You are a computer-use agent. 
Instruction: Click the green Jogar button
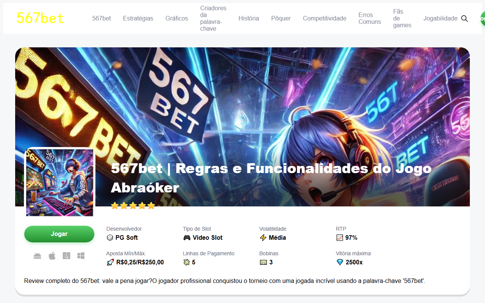tap(59, 234)
